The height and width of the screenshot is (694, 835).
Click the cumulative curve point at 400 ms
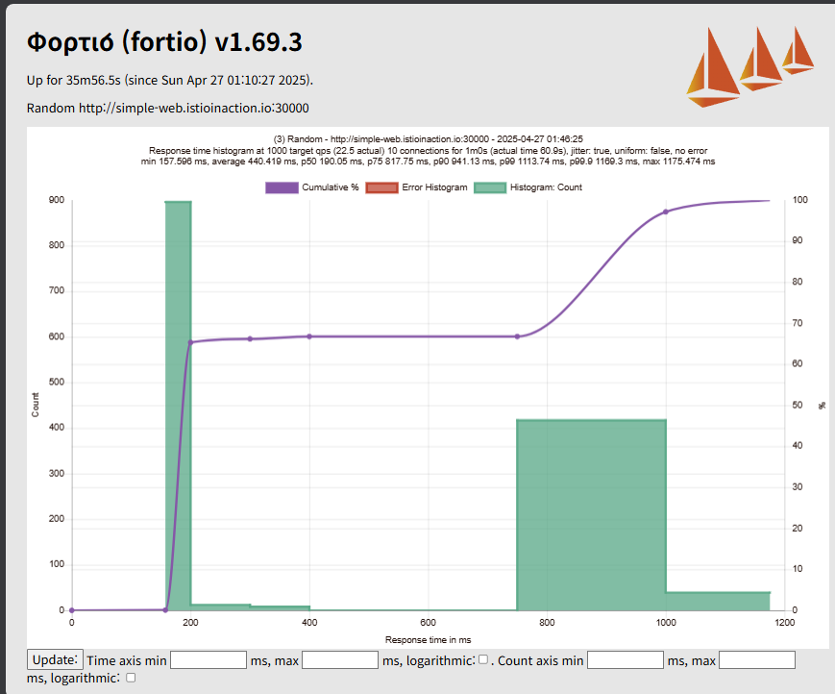309,336
